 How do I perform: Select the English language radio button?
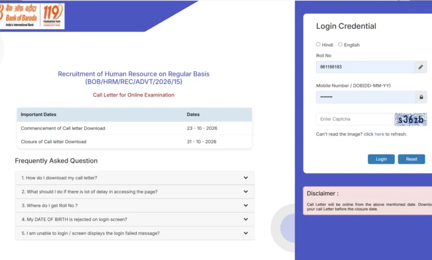340,44
